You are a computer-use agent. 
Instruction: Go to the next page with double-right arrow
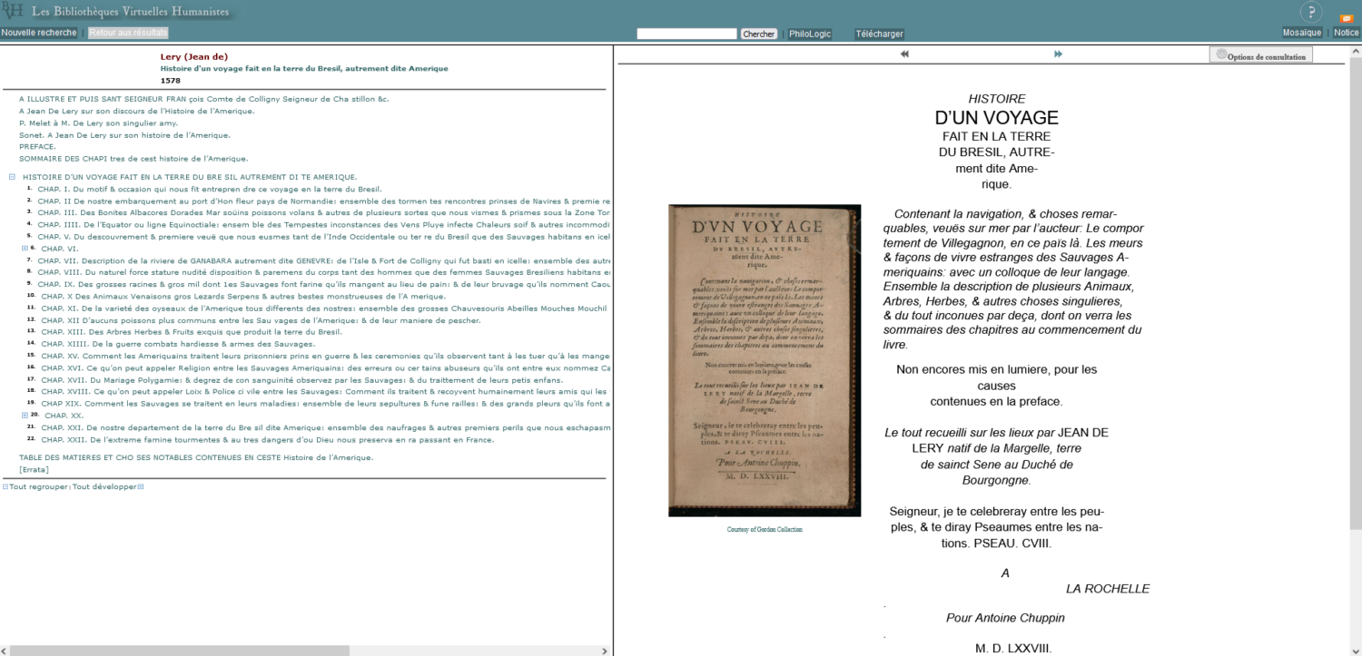pos(1058,54)
